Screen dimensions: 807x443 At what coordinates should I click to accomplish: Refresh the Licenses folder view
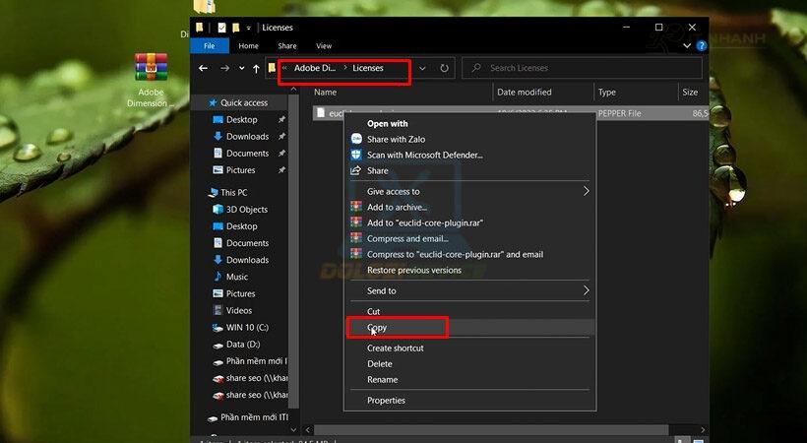click(x=445, y=68)
